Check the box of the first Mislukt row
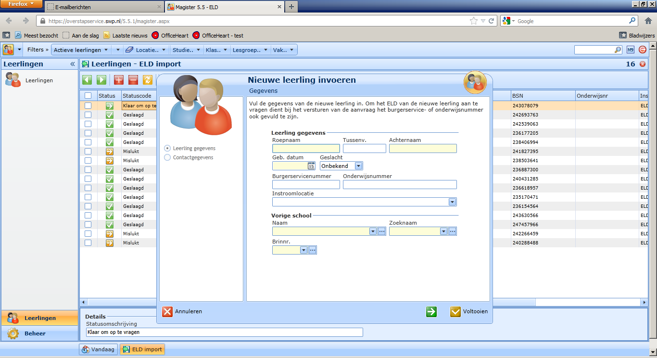Viewport: 657px width, 358px height. (x=88, y=152)
